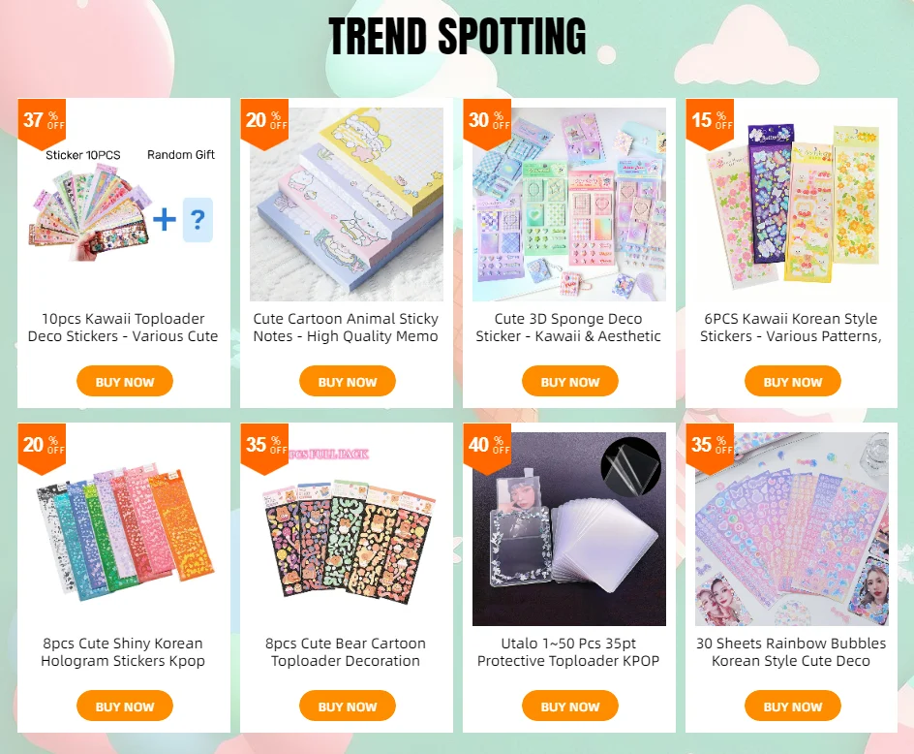Open the 10pcs Kawaii Toploader Deco Stickers title
This screenshot has height=754, width=914.
(x=123, y=328)
